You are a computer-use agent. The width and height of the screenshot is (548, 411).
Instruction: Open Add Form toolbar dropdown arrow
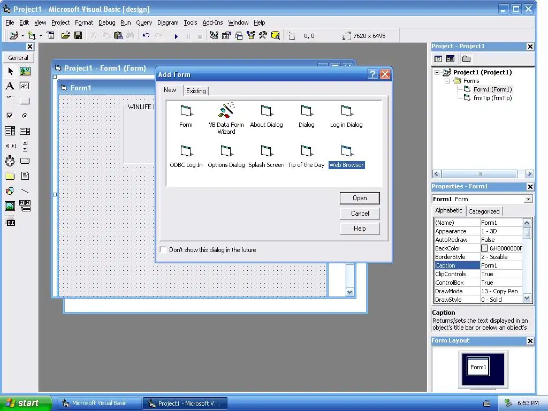(x=41, y=36)
